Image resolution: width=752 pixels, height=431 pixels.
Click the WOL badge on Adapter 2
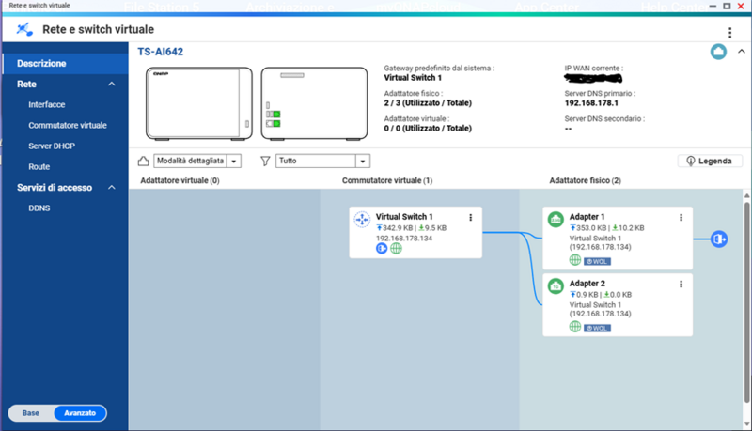click(x=597, y=328)
